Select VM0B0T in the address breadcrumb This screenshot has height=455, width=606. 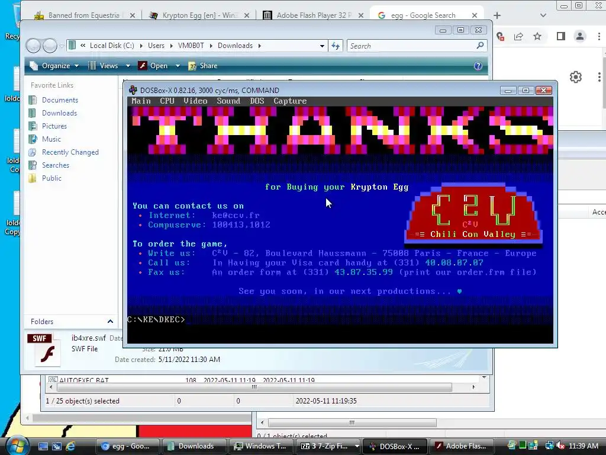[191, 46]
